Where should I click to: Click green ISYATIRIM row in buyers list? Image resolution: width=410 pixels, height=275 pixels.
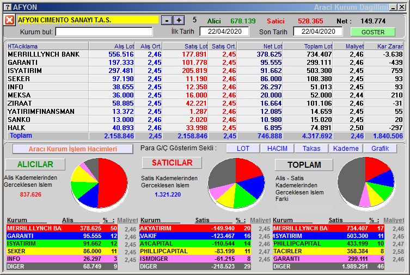click(62, 243)
